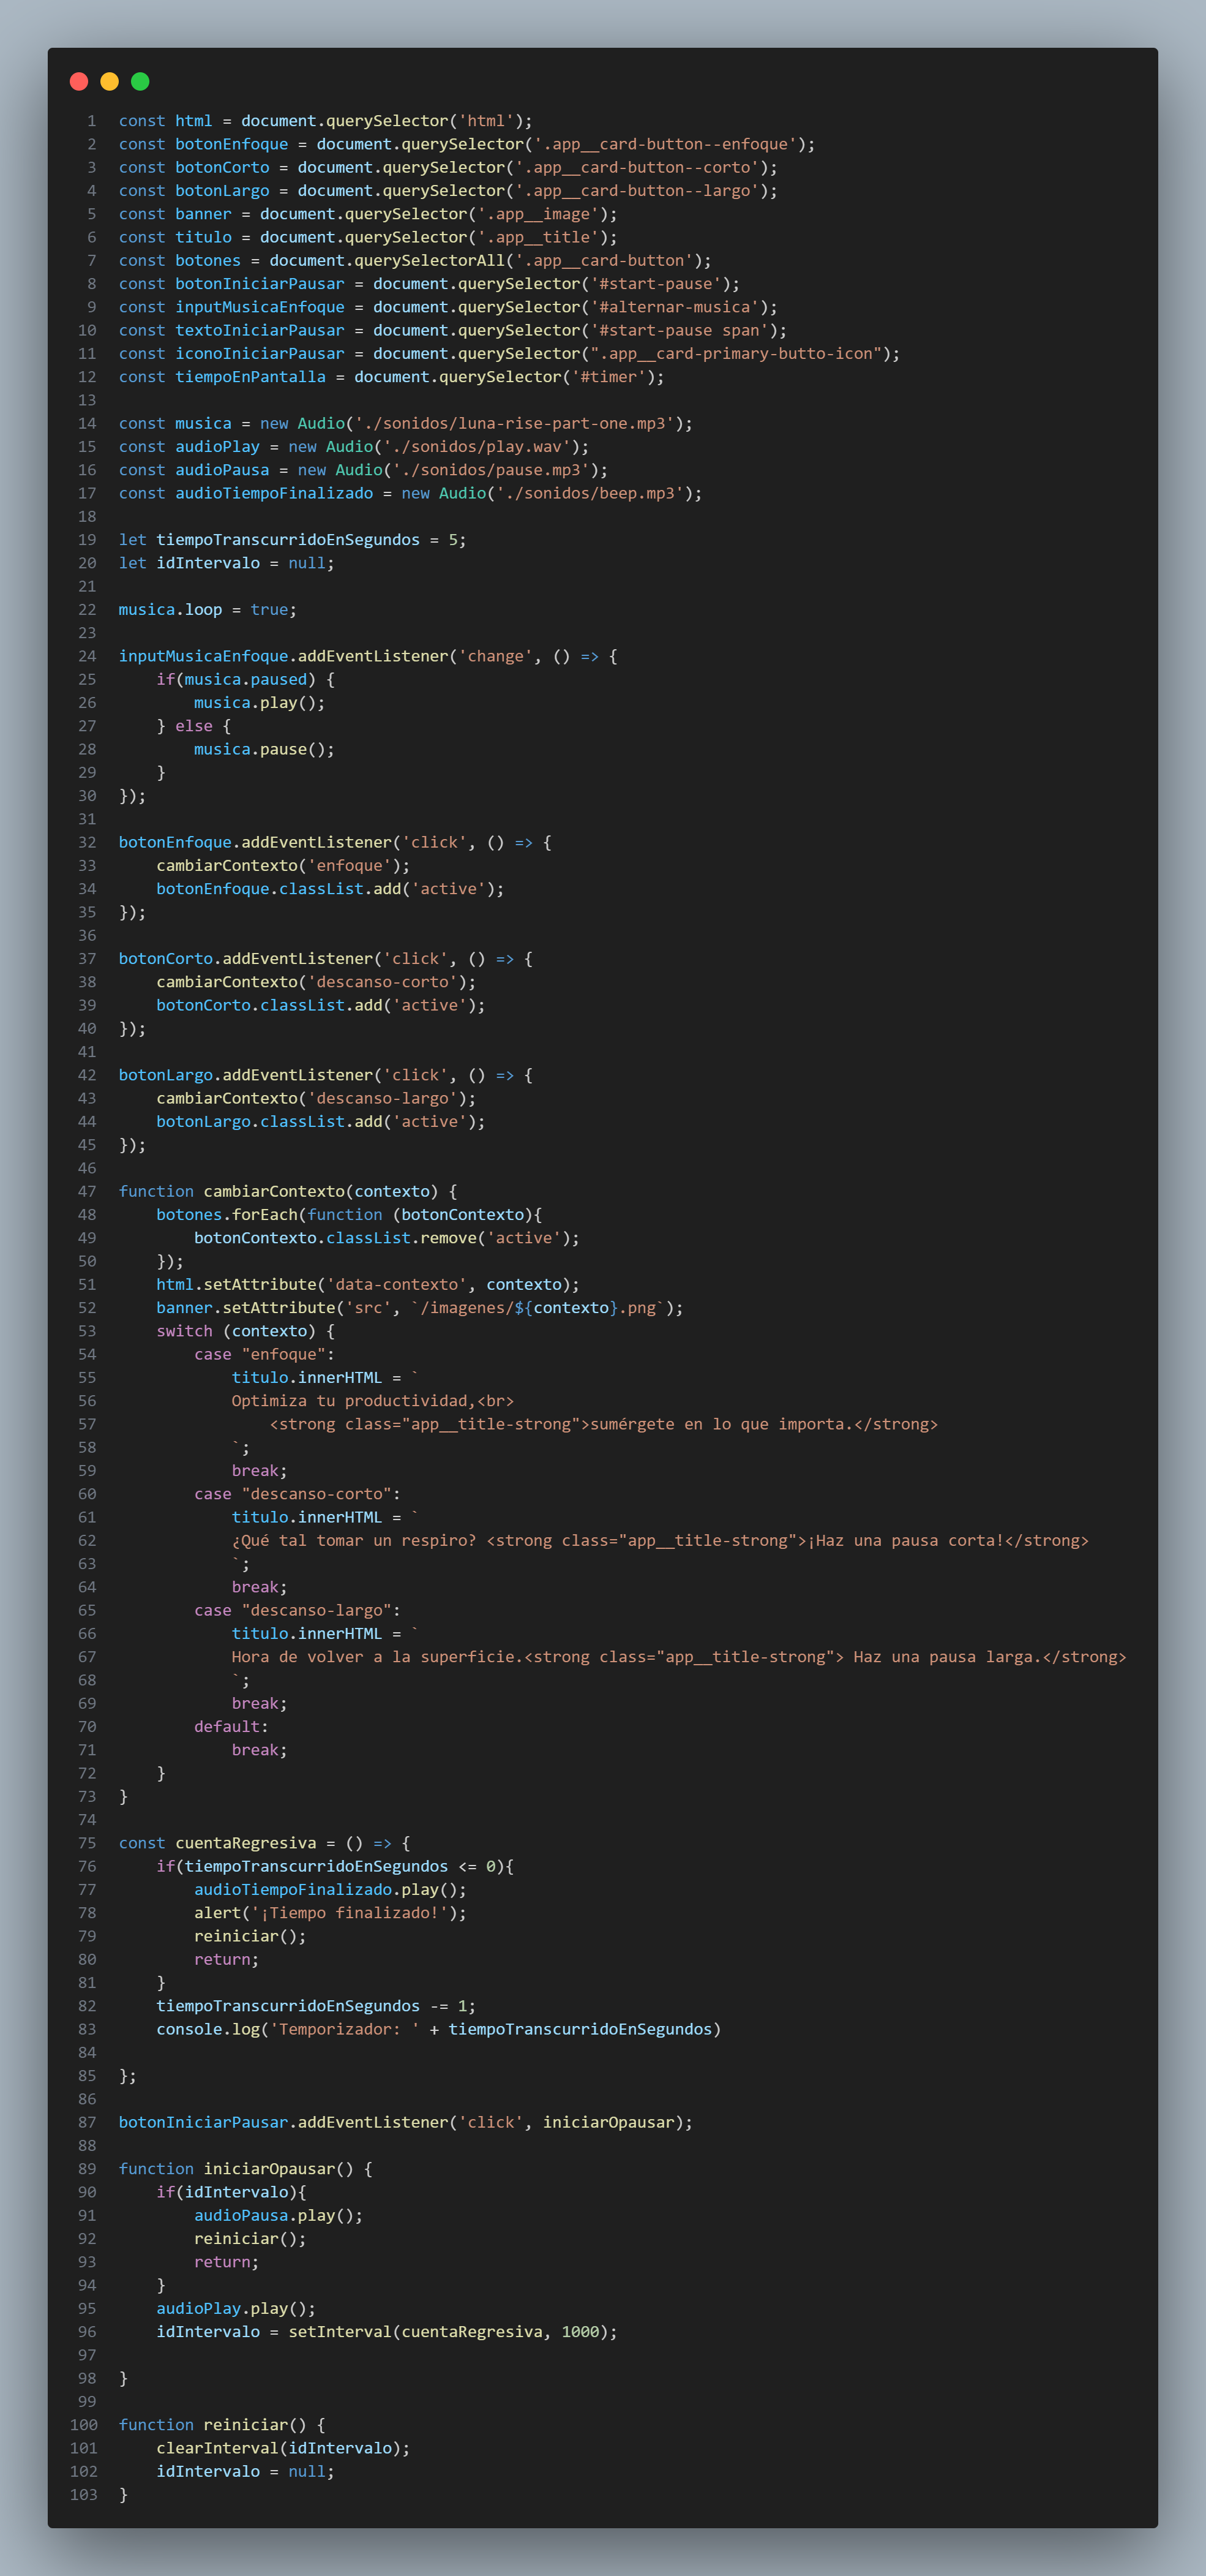Click the 'function cambiarContexto(contexto)' declaration

pos(278,1191)
